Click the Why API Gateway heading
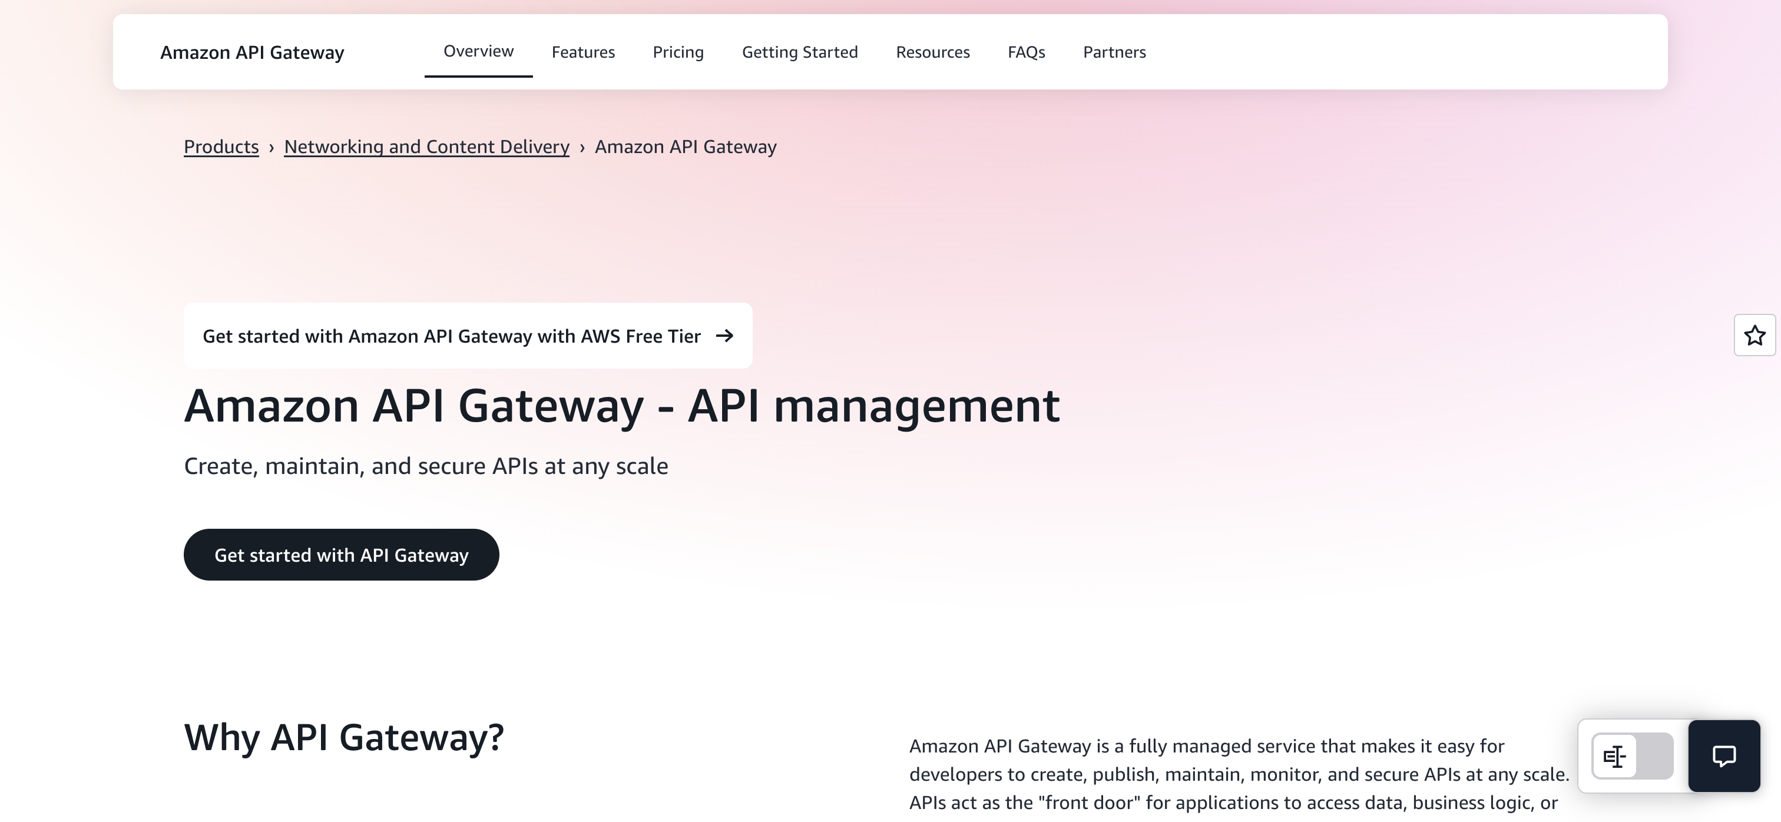Viewport: 1781px width, 822px height. 343,737
